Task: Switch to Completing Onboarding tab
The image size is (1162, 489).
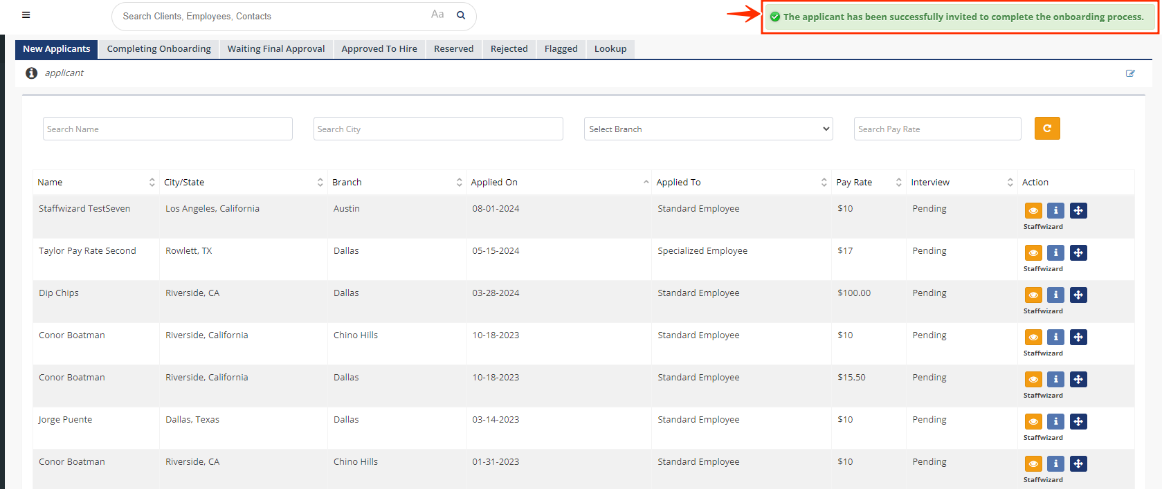Action: pyautogui.click(x=158, y=49)
